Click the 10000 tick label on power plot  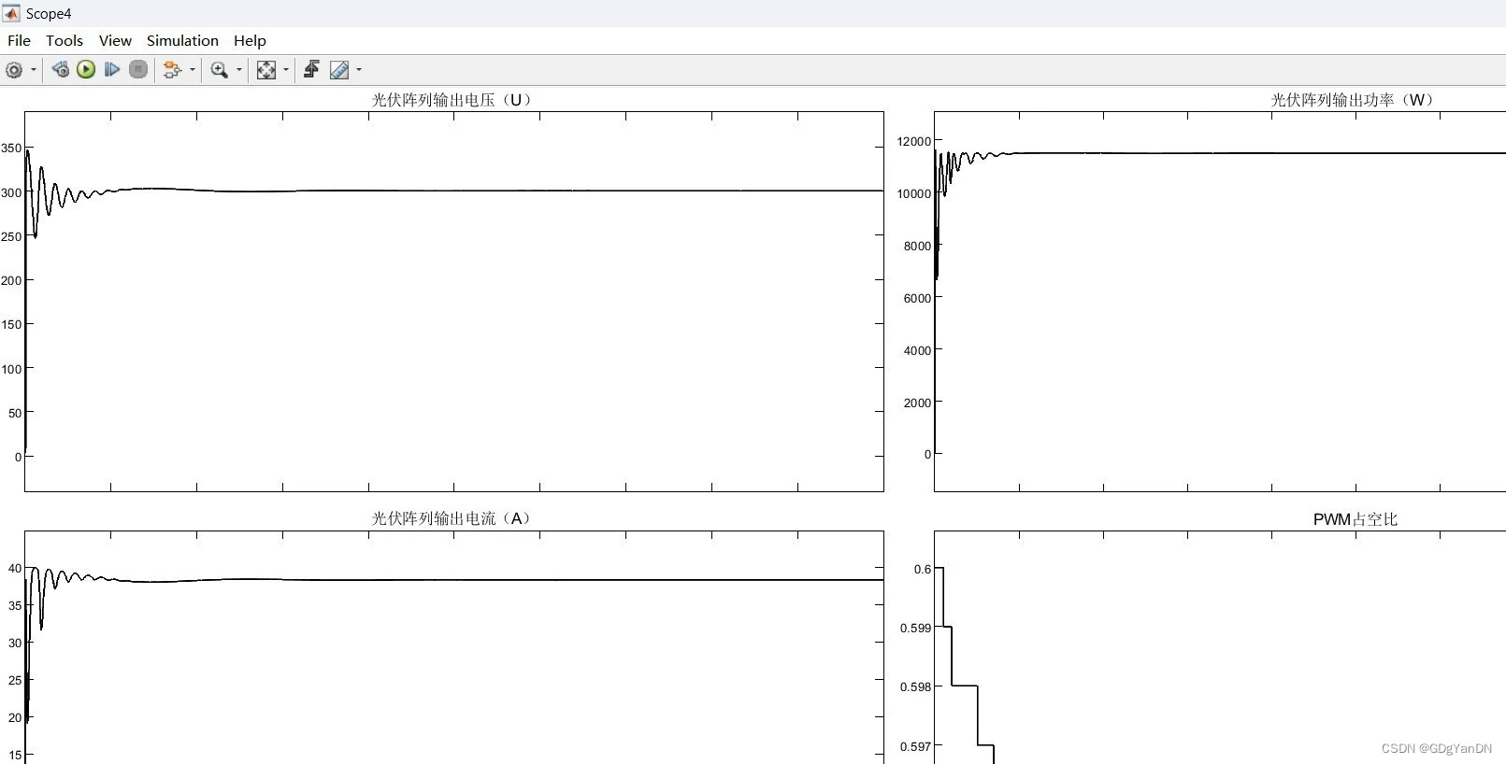(913, 194)
